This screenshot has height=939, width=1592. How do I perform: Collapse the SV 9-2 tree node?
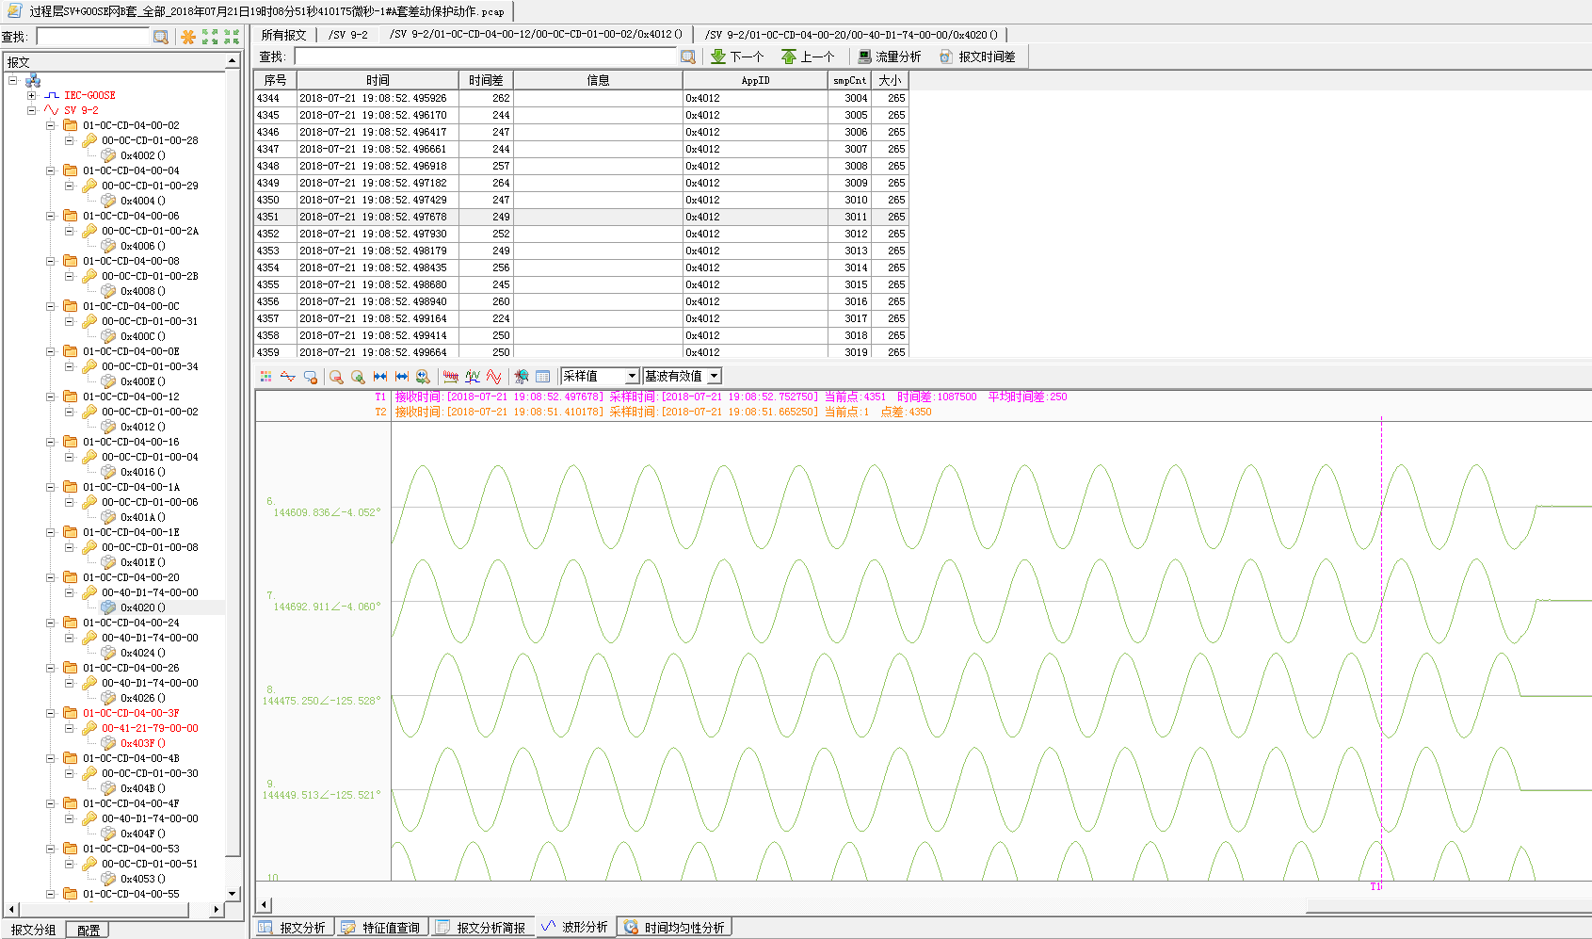[31, 110]
